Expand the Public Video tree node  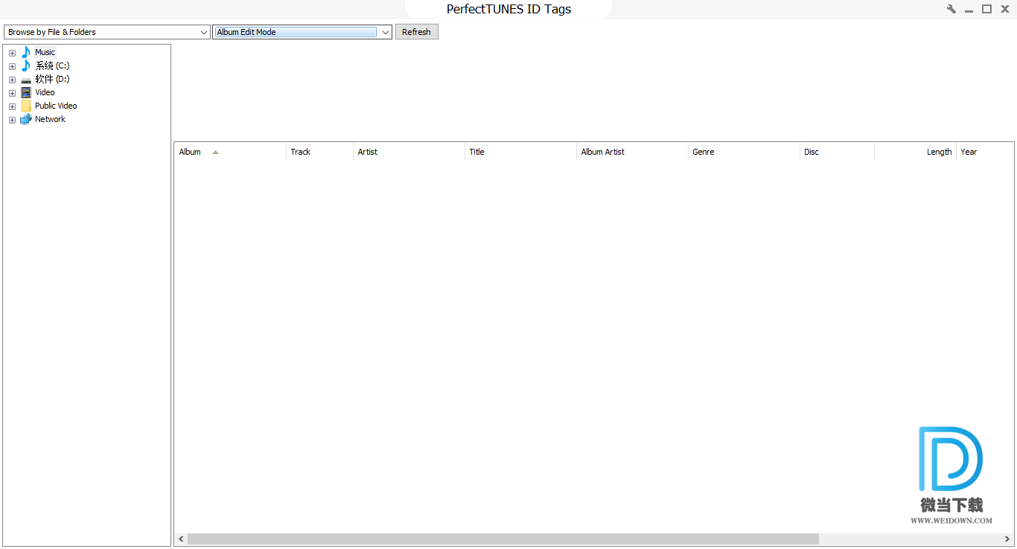12,106
